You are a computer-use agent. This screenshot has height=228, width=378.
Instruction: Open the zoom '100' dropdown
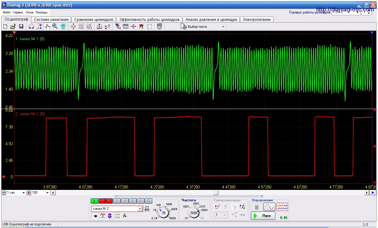point(40,193)
